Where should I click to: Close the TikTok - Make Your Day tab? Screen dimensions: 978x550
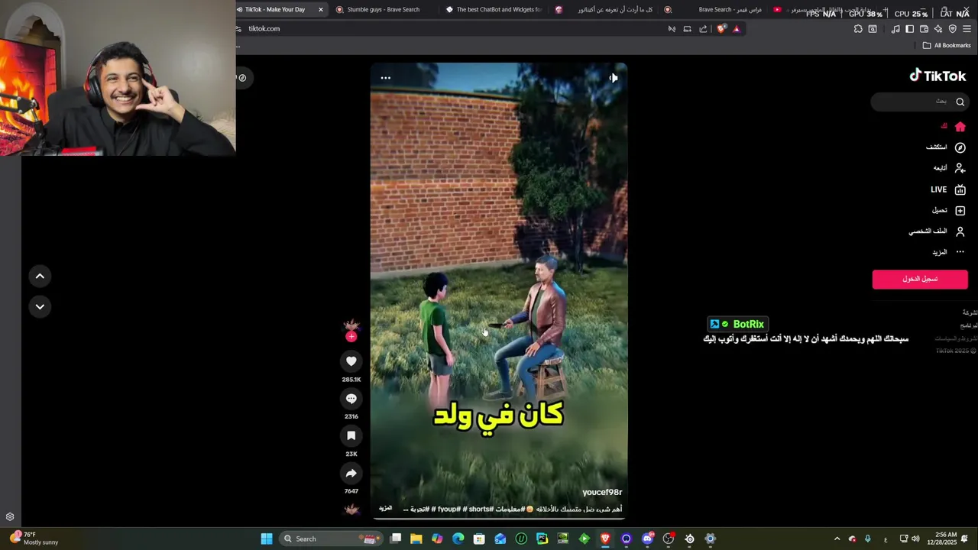click(x=321, y=10)
